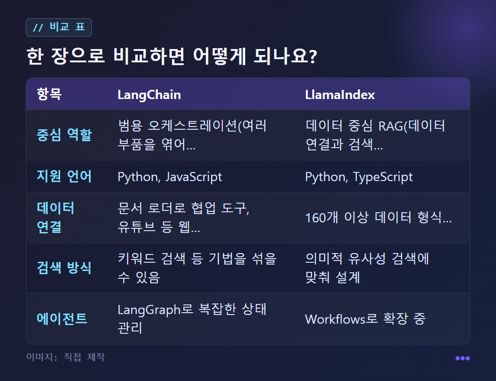Select the '검색 방식' row label
The width and height of the screenshot is (496, 381).
pos(64,268)
